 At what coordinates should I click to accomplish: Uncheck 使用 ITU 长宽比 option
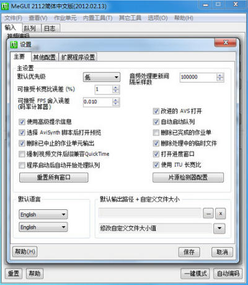click(156, 165)
